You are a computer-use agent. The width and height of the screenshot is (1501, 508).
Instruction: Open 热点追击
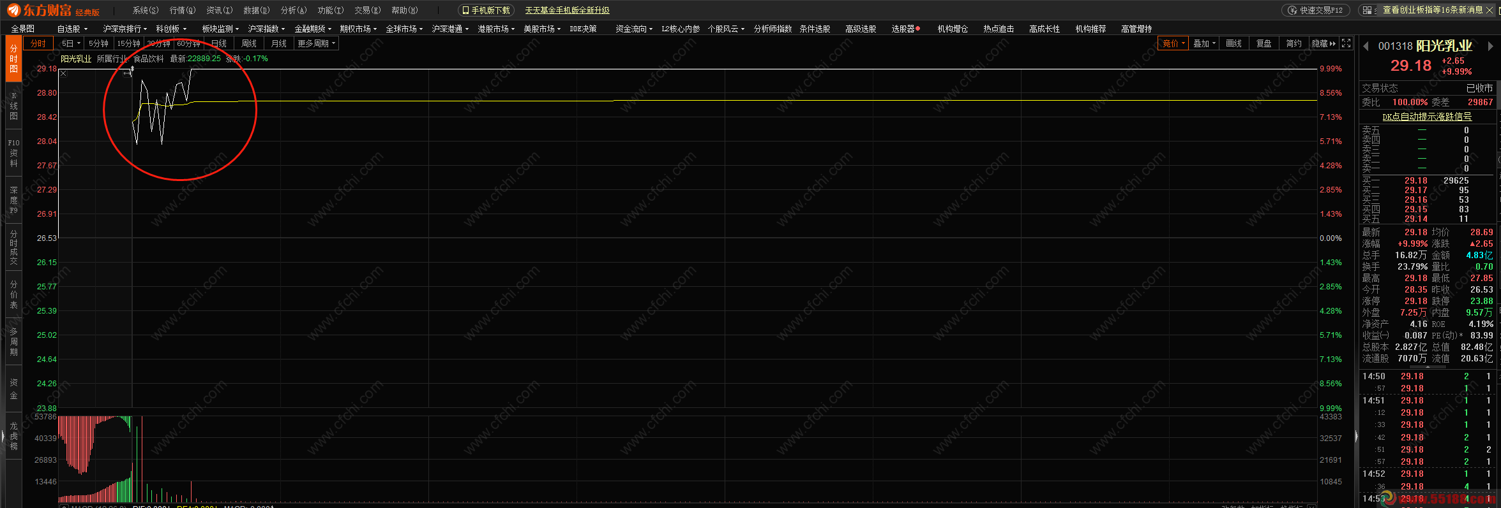click(999, 29)
